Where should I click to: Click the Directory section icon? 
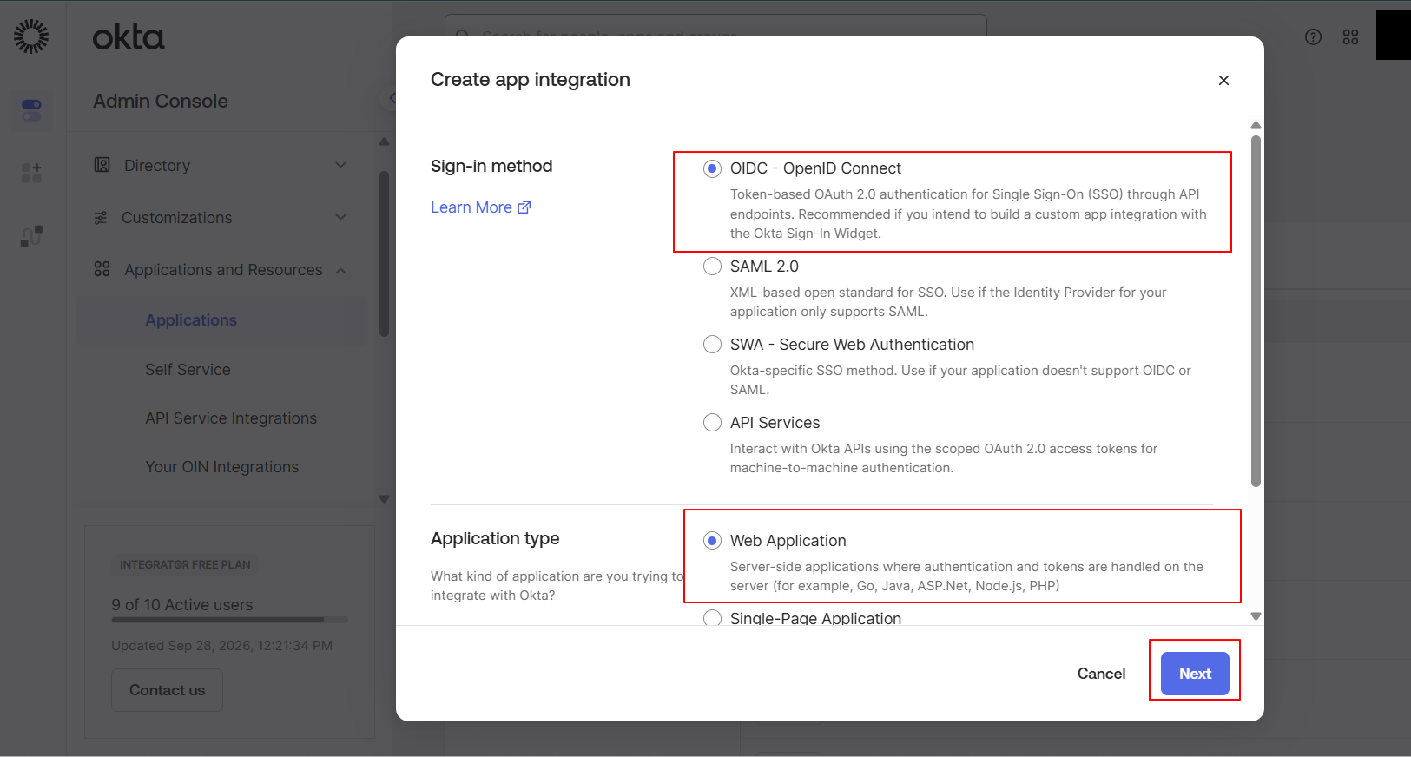(102, 165)
